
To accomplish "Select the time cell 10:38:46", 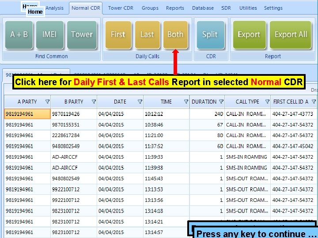I will (x=167, y=125).
